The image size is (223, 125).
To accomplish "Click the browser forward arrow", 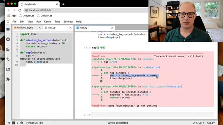I will (14, 10).
